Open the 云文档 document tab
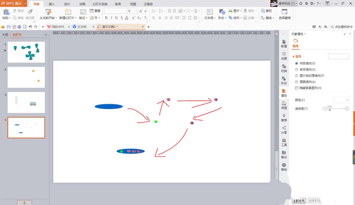This screenshot has height=205, width=355. click(82, 27)
